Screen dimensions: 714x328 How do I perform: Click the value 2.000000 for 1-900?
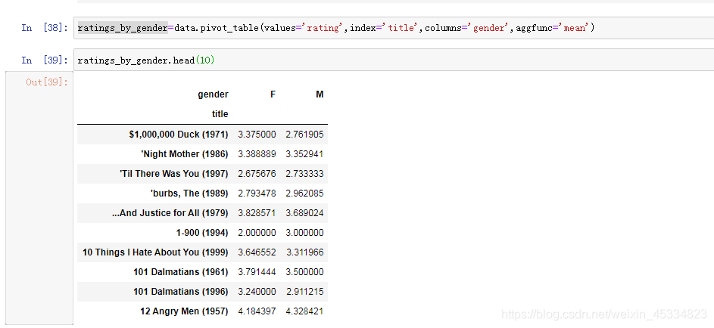[x=257, y=233]
